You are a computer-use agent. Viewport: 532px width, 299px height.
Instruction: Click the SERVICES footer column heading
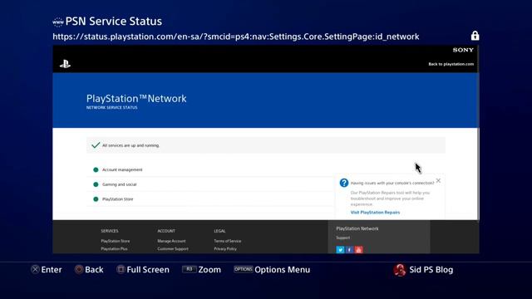110,231
